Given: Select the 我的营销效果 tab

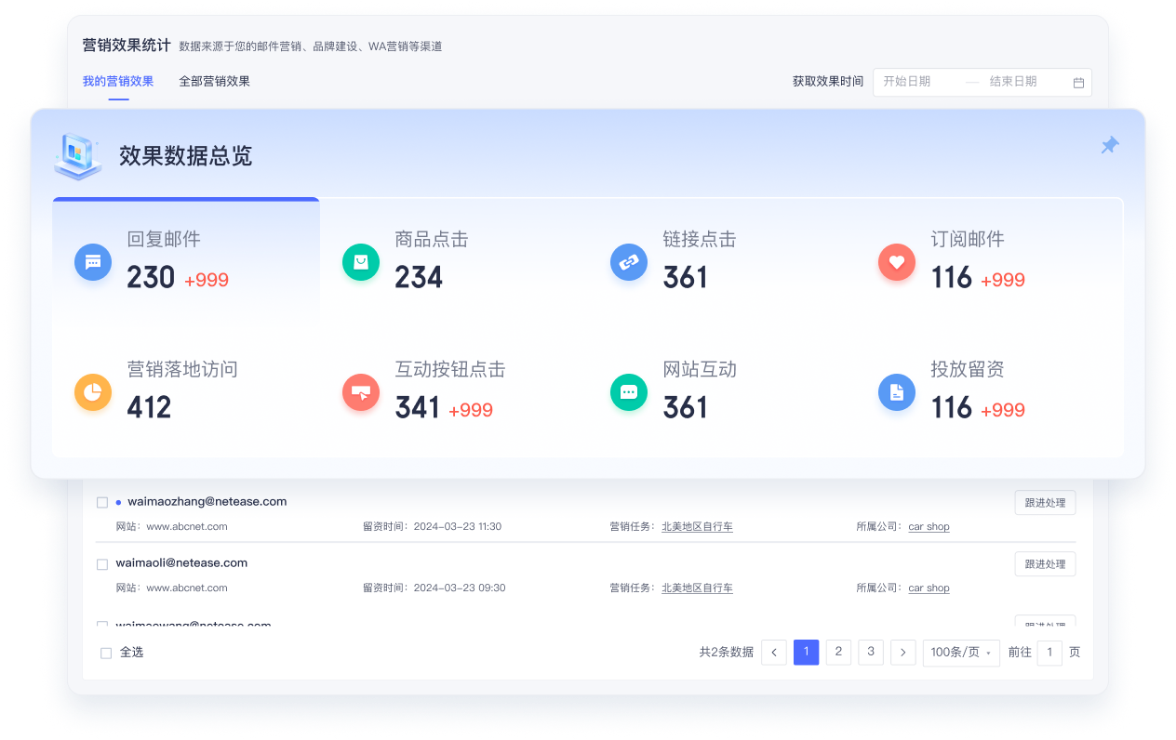Looking at the screenshot, I should point(118,81).
